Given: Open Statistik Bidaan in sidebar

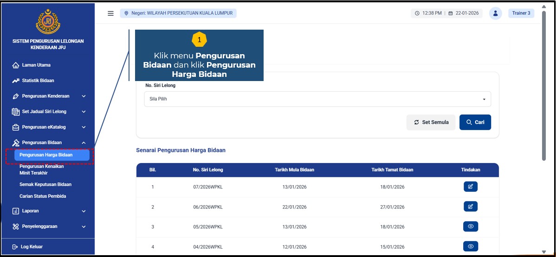Looking at the screenshot, I should tap(38, 81).
